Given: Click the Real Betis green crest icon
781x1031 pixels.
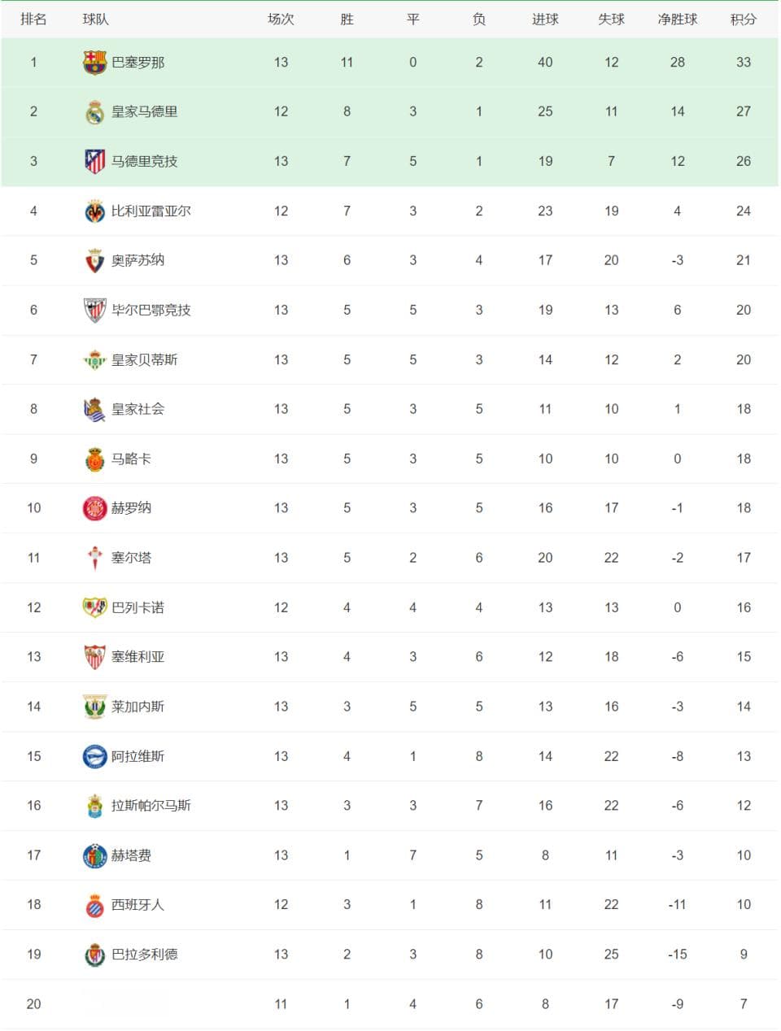Looking at the screenshot, I should [95, 359].
